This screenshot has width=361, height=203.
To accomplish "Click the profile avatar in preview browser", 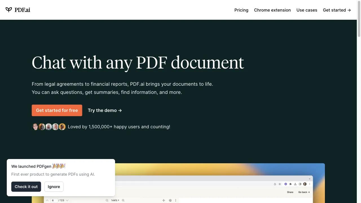I will tap(305, 184).
